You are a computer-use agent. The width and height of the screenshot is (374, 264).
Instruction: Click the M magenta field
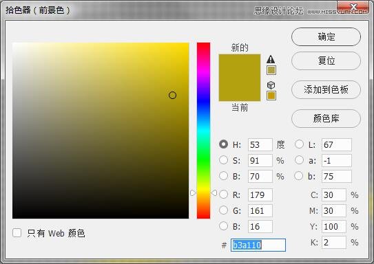coord(334,210)
